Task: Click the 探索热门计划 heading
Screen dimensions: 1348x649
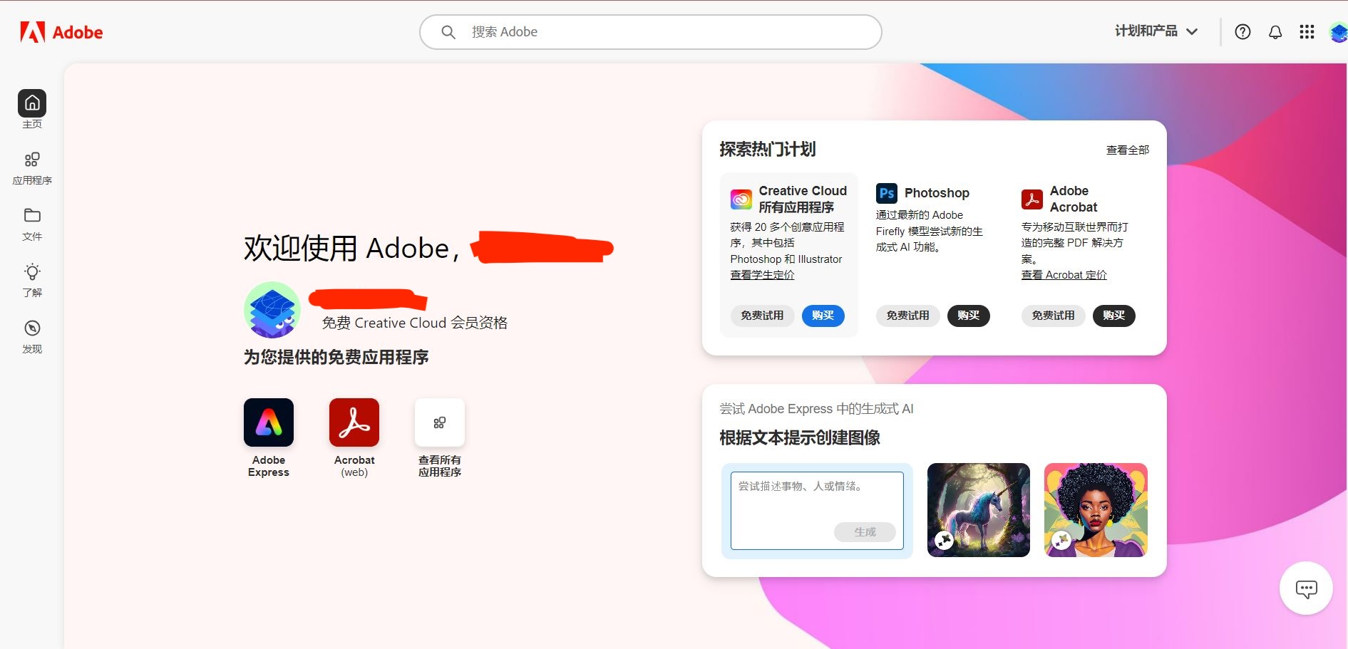Action: [768, 149]
